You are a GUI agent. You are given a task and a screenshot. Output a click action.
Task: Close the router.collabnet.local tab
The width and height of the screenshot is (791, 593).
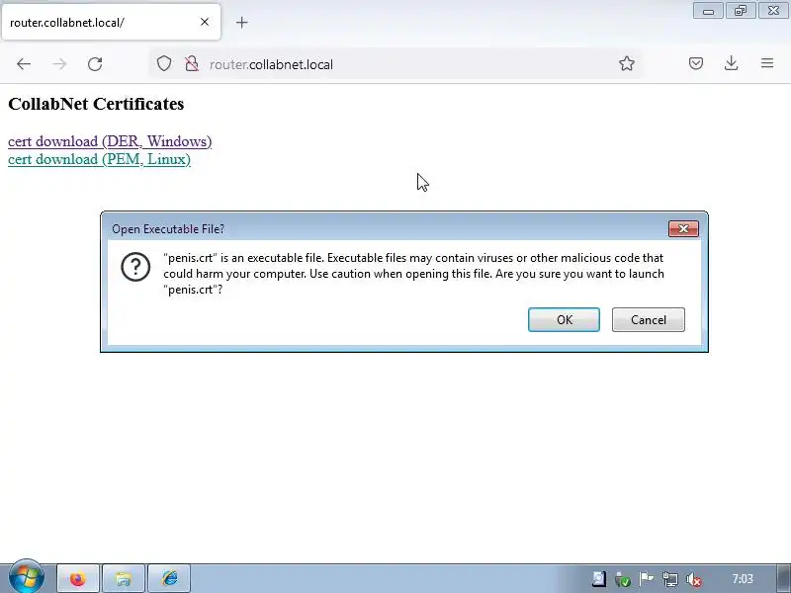(x=205, y=22)
